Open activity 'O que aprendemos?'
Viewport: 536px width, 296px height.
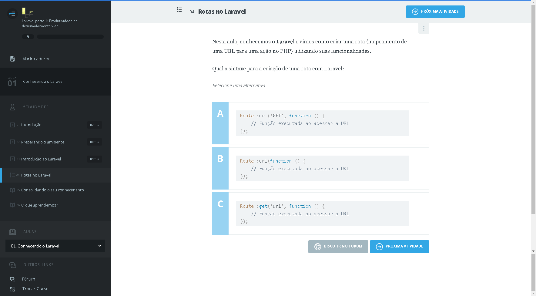[39, 205]
